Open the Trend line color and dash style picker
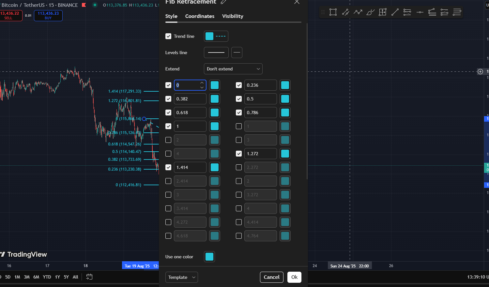The width and height of the screenshot is (489, 287). (x=216, y=36)
